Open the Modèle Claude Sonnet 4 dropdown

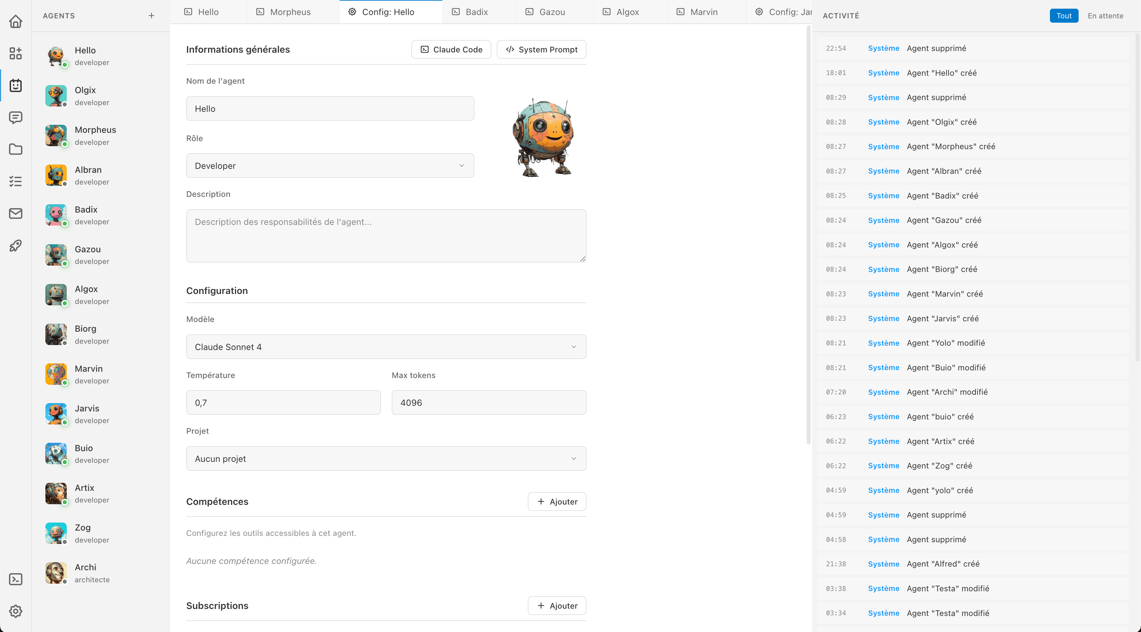coord(386,347)
